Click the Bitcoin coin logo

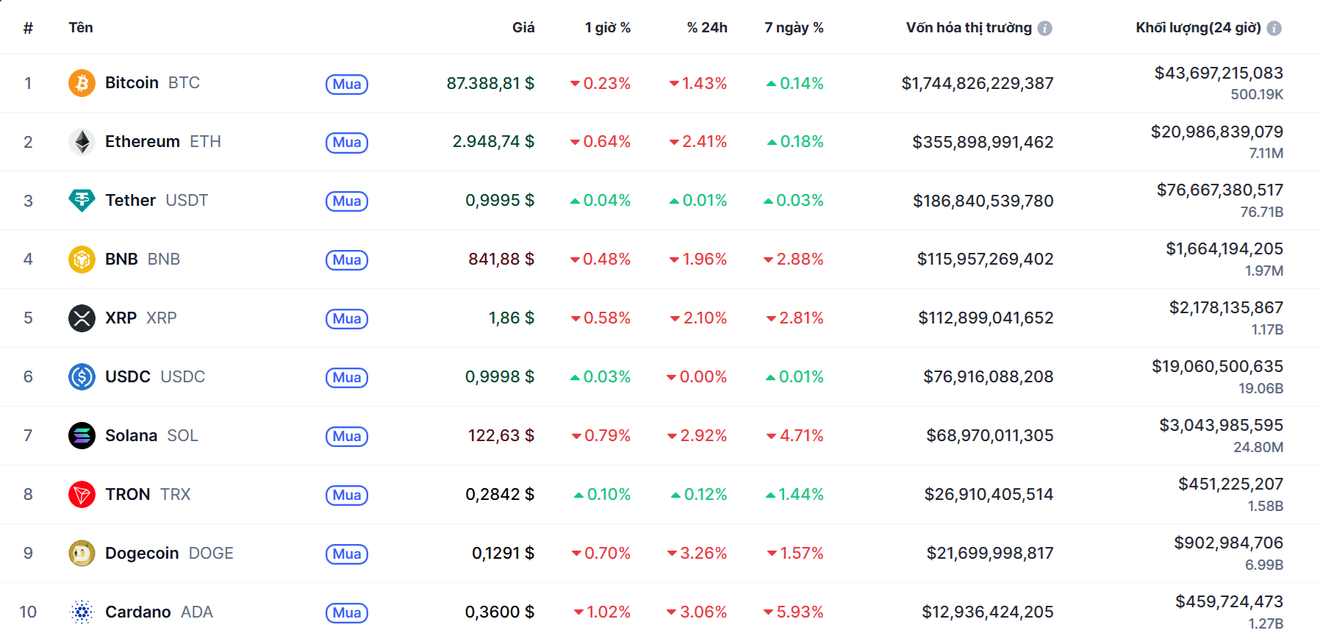[82, 83]
